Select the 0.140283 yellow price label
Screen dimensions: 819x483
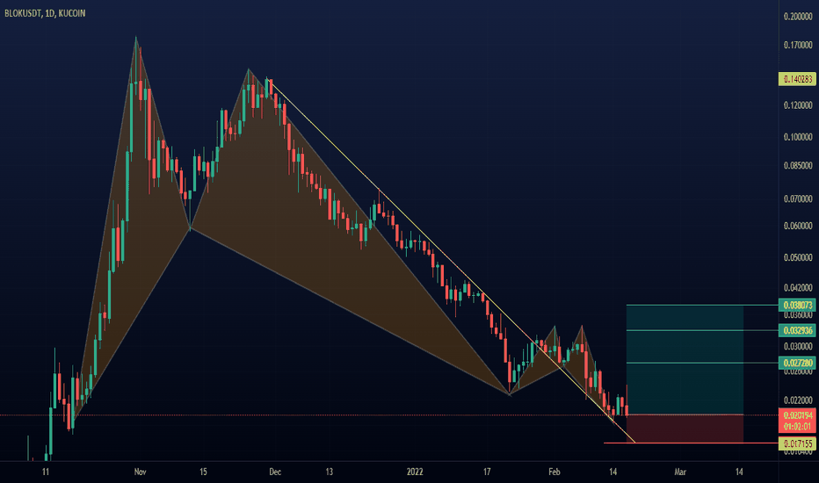tap(798, 79)
